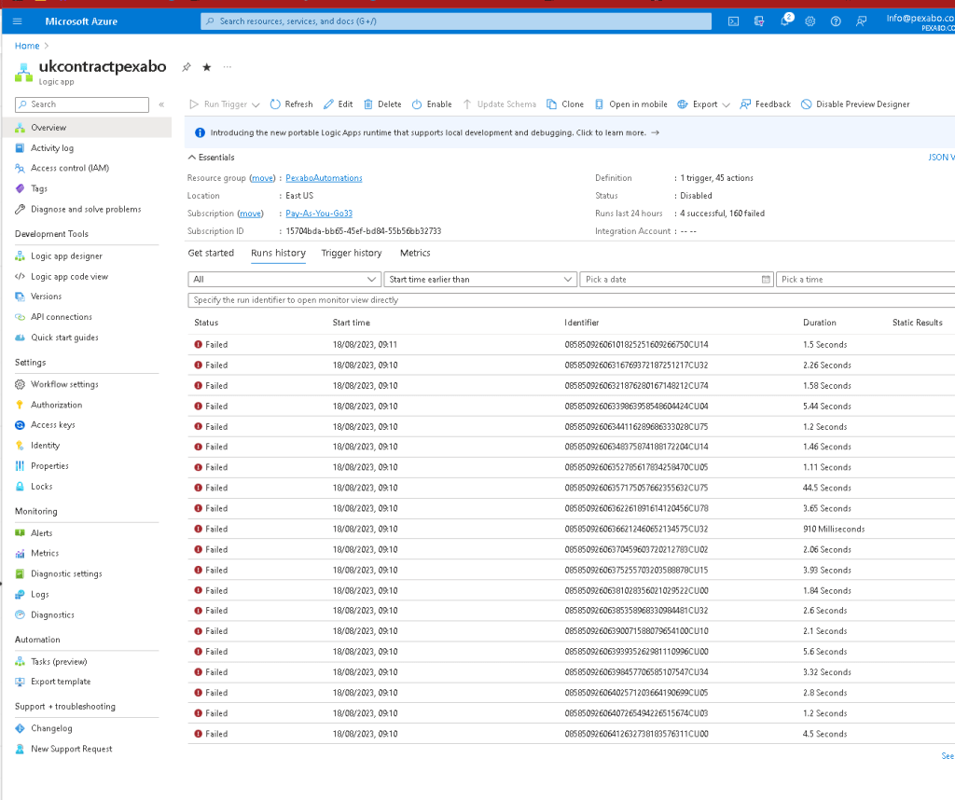Collapse the Essentials section
This screenshot has height=800, width=955.
[211, 157]
